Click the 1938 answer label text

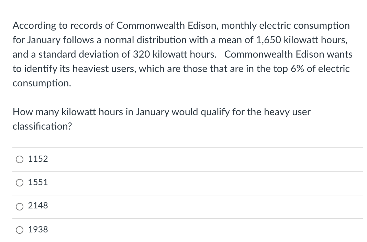38,230
